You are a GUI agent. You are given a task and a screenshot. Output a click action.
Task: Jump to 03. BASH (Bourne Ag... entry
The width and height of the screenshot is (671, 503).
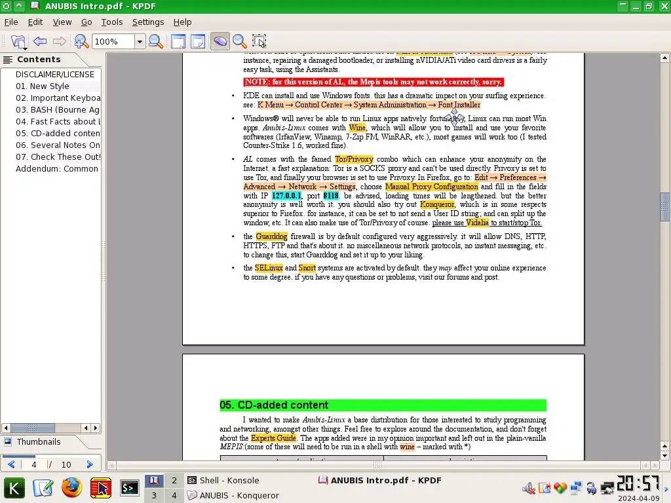click(x=58, y=109)
